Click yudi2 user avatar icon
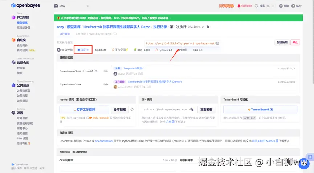314x173 pixels. [x=115, y=74]
